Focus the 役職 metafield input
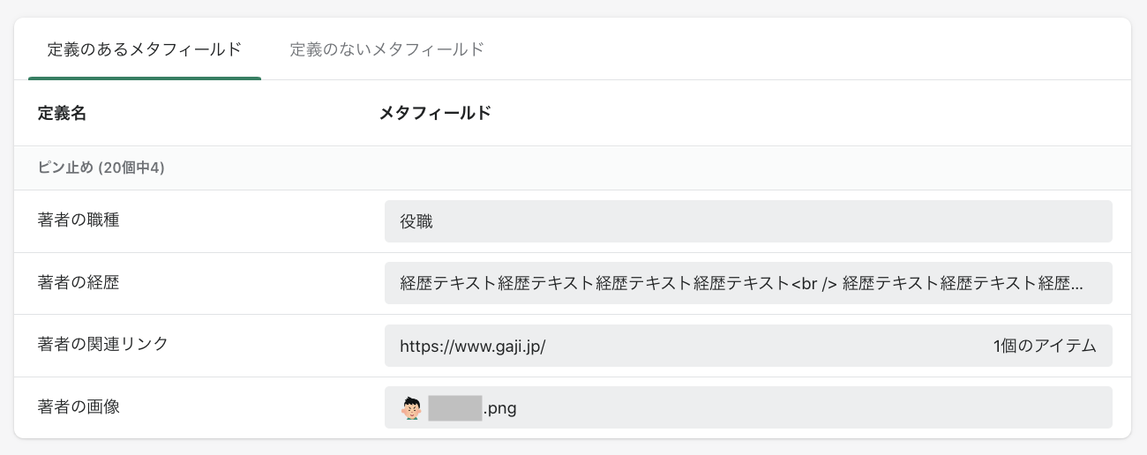The image size is (1147, 455). 748,221
